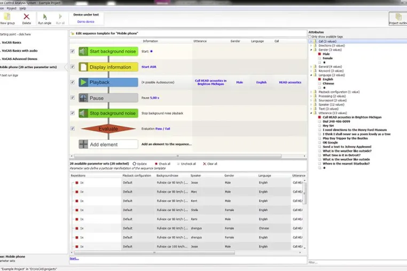Click the Clear all X icon
The height and width of the screenshot is (271, 407).
point(205,164)
